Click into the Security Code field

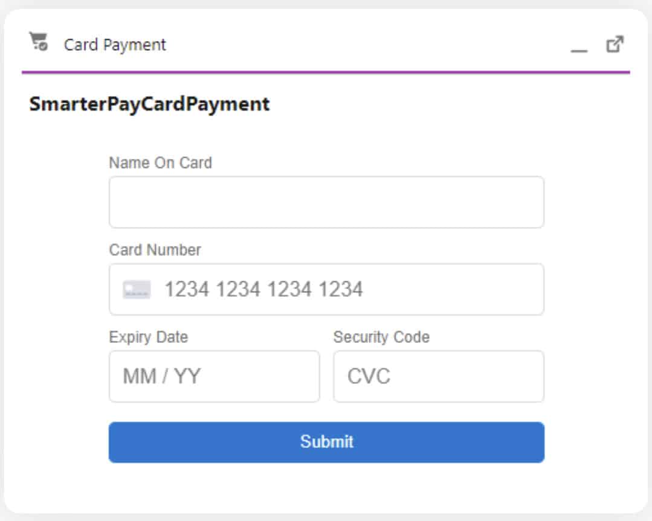[438, 376]
